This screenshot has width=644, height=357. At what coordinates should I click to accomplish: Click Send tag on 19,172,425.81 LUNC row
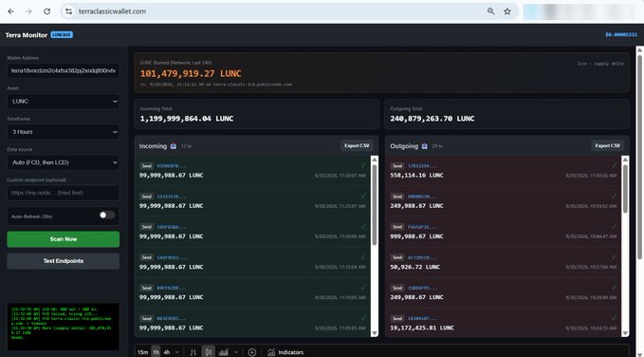pos(397,318)
